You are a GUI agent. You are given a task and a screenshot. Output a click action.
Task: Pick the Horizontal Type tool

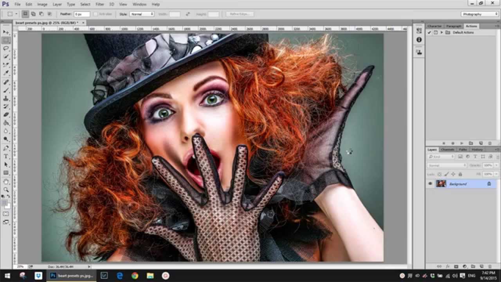[x=6, y=156]
